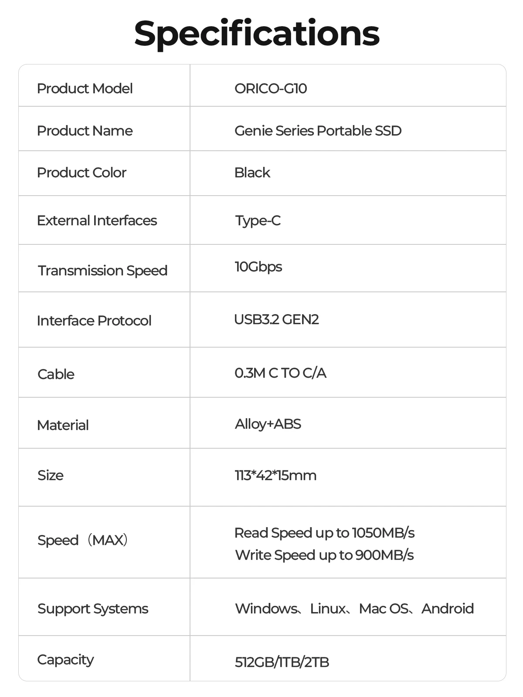Click the Alloy+ABS material value
The width and height of the screenshot is (523, 697).
click(x=268, y=424)
